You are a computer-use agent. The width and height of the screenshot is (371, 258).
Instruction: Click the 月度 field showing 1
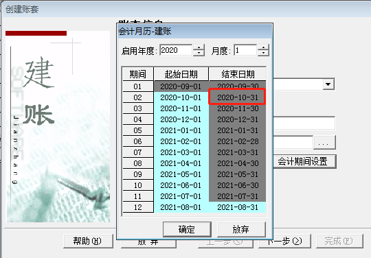click(245, 50)
